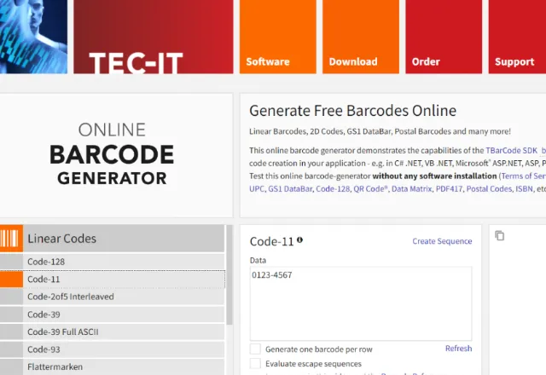The width and height of the screenshot is (546, 375).
Task: Open the Postal Codes link
Action: pyautogui.click(x=489, y=188)
